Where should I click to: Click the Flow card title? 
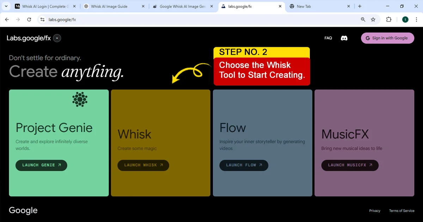(233, 128)
